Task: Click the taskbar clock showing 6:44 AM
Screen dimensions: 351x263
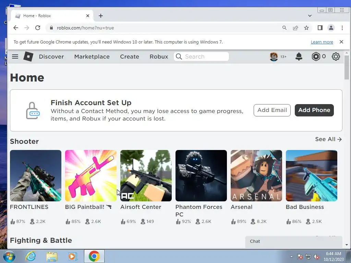Action: 333,256
